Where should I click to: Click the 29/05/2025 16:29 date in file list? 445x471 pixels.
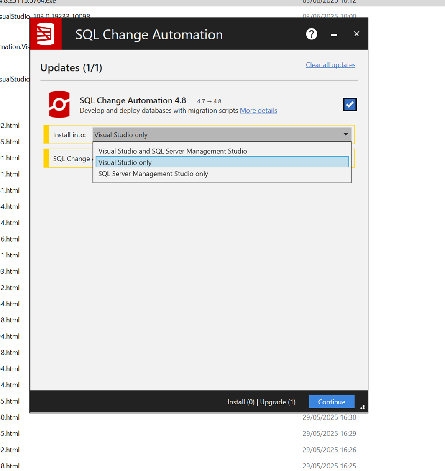coord(329,433)
